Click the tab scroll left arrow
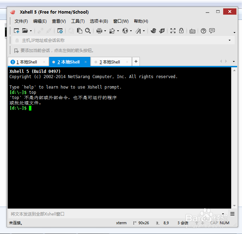Image resolution: width=242 pixels, height=234 pixels. pos(221,61)
